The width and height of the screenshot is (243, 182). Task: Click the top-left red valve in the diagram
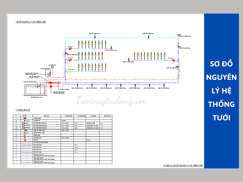point(70,48)
